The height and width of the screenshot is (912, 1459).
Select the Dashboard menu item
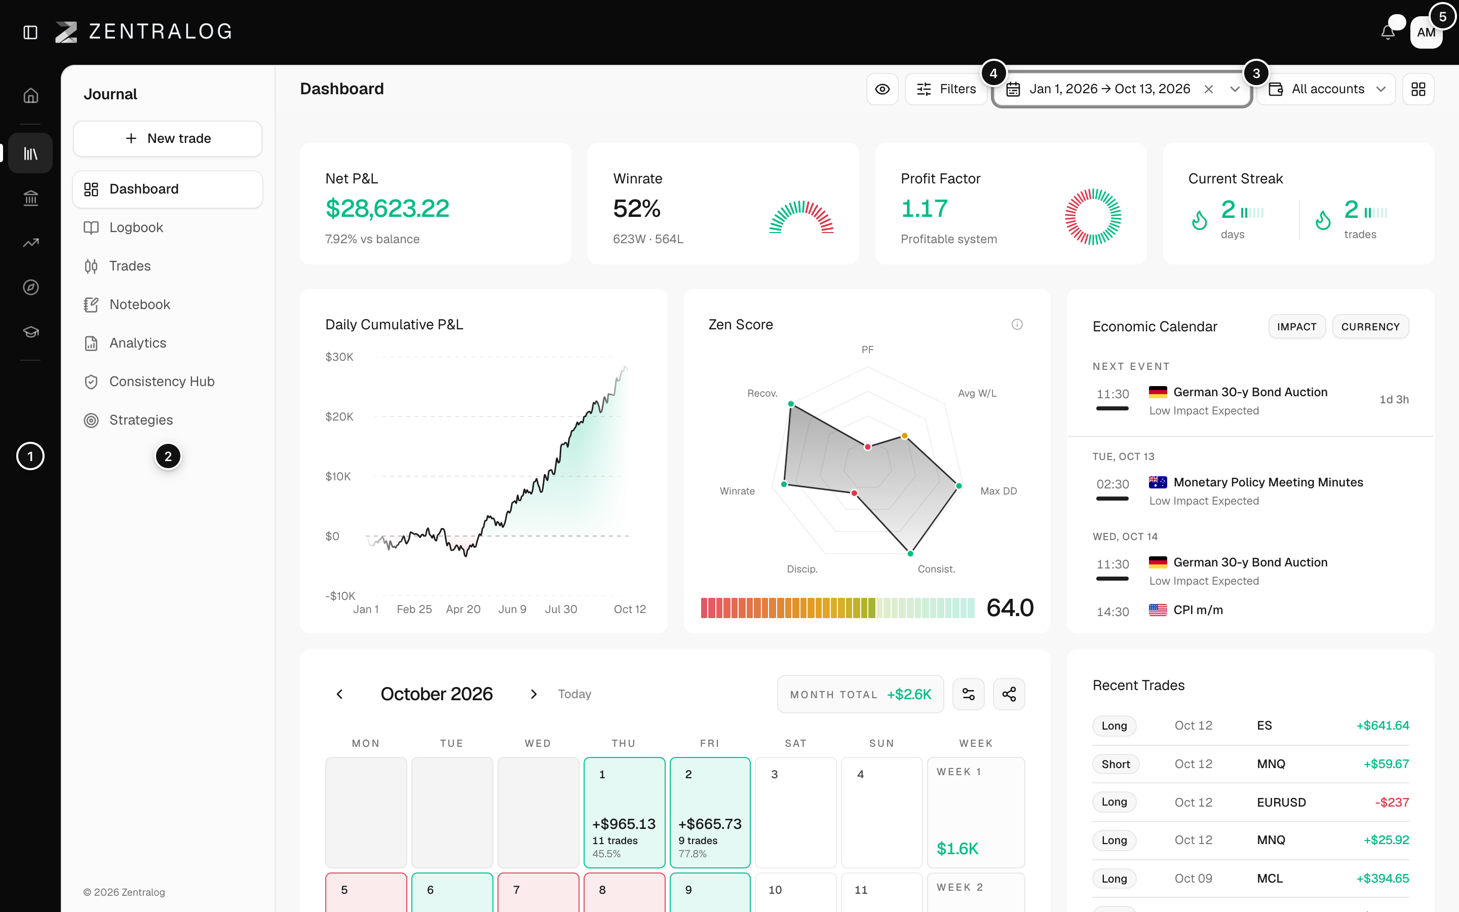168,189
